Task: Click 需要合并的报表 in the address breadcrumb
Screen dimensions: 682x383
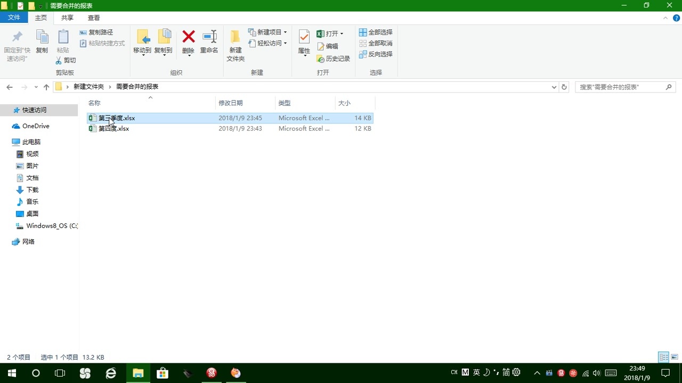Action: (137, 87)
